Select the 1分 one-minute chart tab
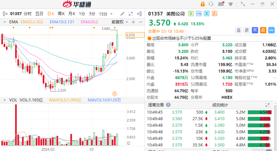 point(82,14)
